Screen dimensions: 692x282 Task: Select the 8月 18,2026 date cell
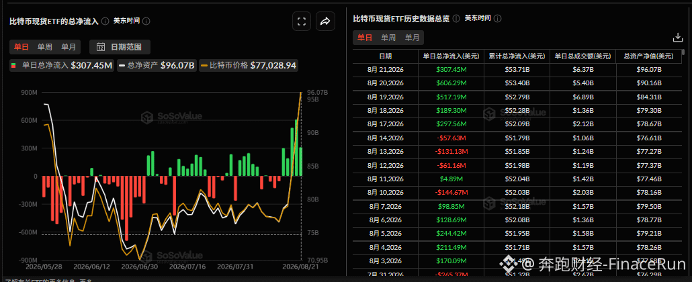click(385, 110)
